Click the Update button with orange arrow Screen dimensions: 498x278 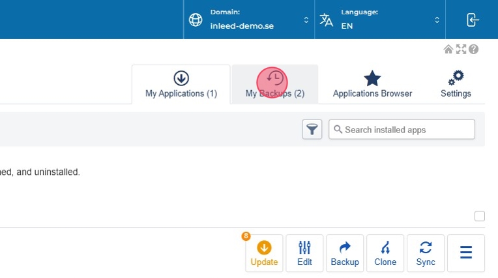(x=264, y=253)
